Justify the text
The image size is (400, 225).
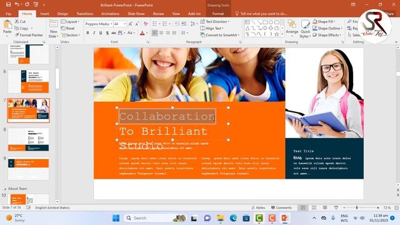click(x=174, y=33)
